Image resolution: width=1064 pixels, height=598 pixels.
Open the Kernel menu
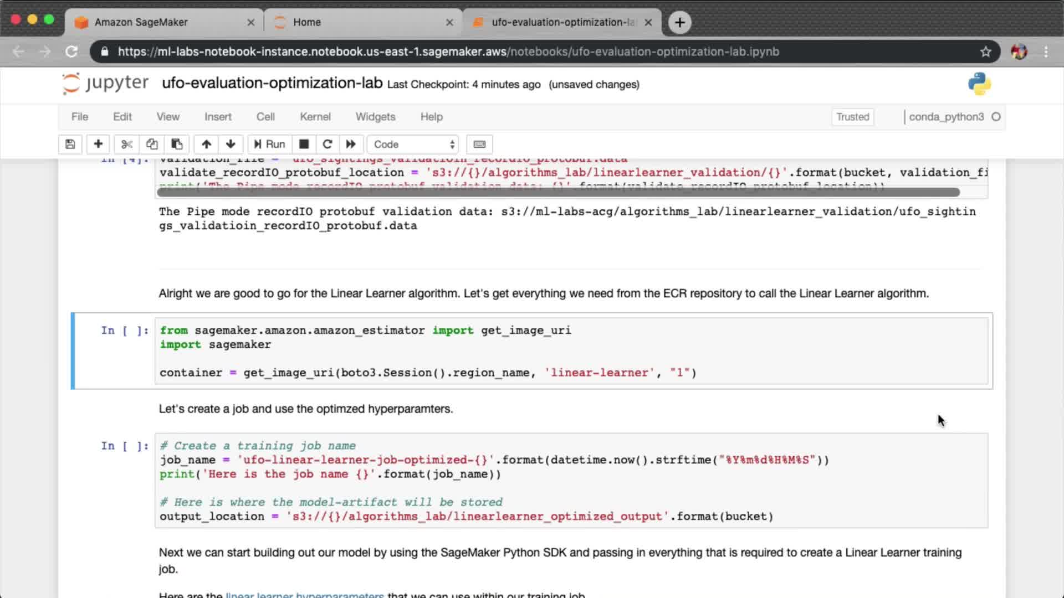tap(315, 117)
